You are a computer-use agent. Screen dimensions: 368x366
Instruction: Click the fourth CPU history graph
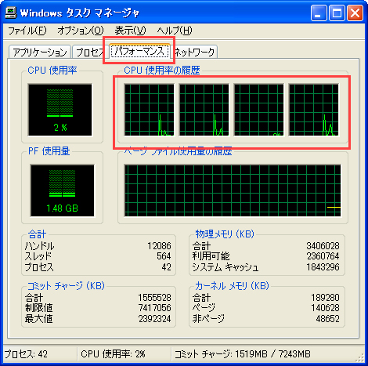coord(313,110)
